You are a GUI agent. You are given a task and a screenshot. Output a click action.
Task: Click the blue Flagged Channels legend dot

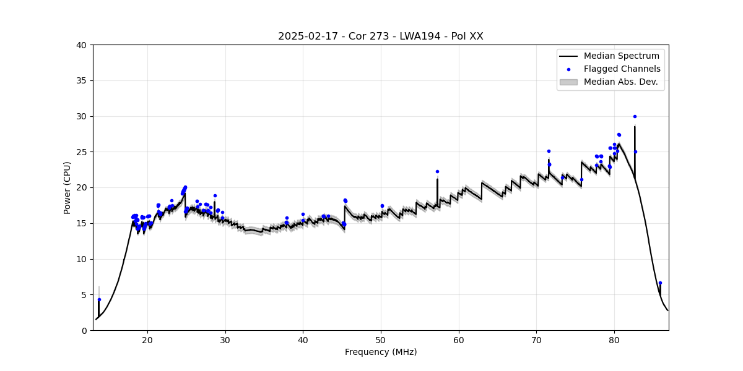(x=568, y=69)
